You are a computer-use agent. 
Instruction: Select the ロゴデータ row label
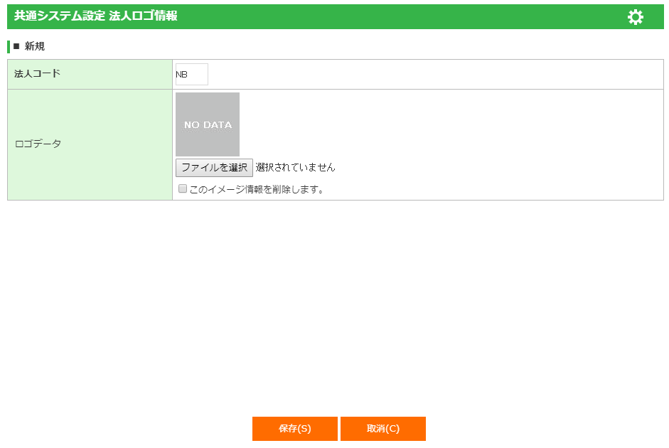[38, 144]
